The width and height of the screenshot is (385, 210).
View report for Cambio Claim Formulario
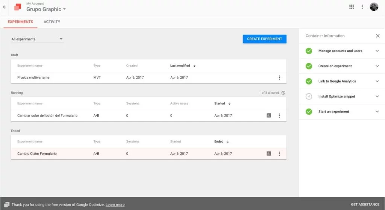click(269, 154)
